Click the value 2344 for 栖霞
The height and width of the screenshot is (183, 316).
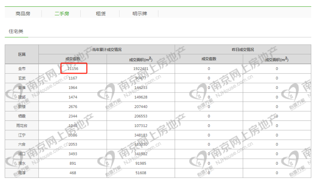(x=73, y=116)
